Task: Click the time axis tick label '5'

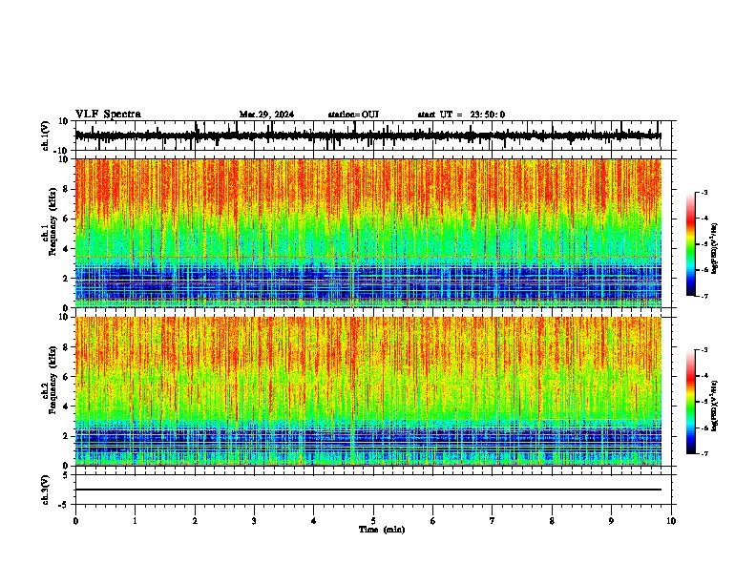Action: pos(373,521)
